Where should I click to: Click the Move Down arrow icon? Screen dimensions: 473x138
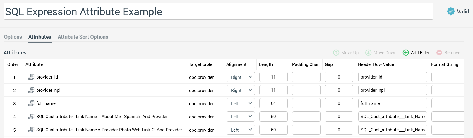point(368,53)
